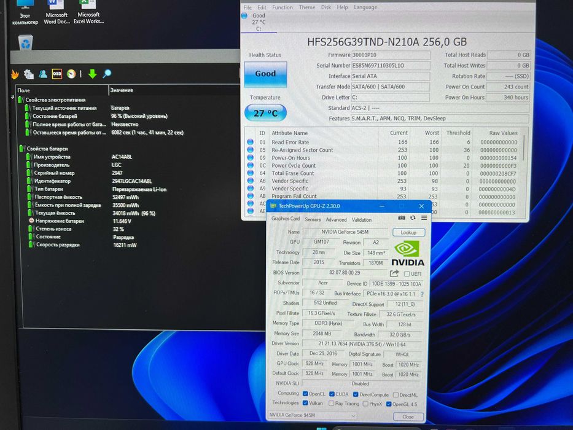Click blue status circle of Total Erase Count
The width and height of the screenshot is (573, 430).
point(251,173)
